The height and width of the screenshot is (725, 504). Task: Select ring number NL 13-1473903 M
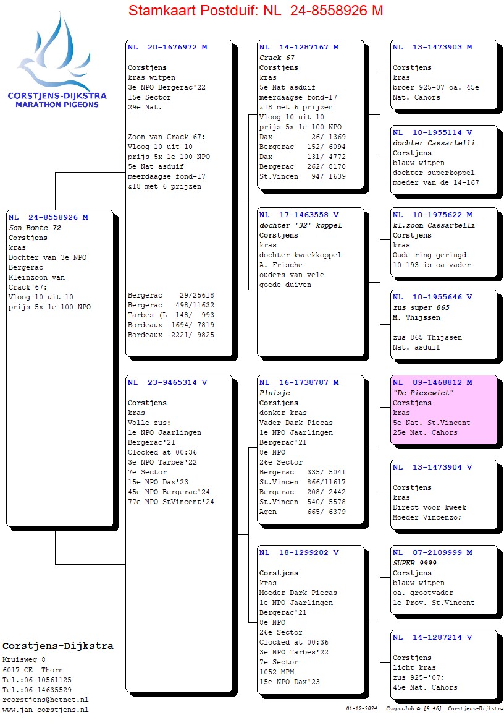432,47
